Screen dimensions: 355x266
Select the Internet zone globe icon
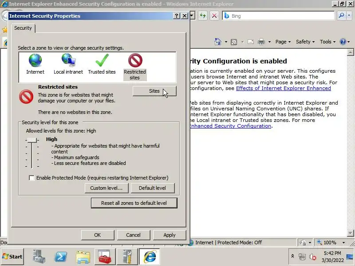click(35, 60)
